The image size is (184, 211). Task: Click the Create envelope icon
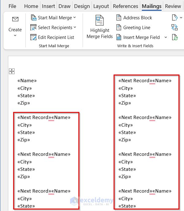tap(15, 20)
